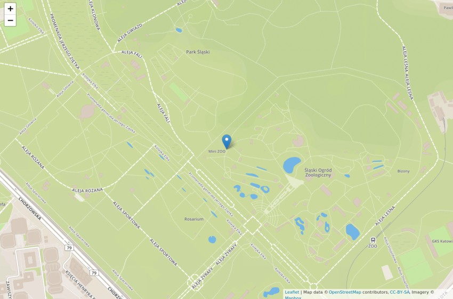
Task: Click the round pond below Rosarium
Action: point(212,240)
